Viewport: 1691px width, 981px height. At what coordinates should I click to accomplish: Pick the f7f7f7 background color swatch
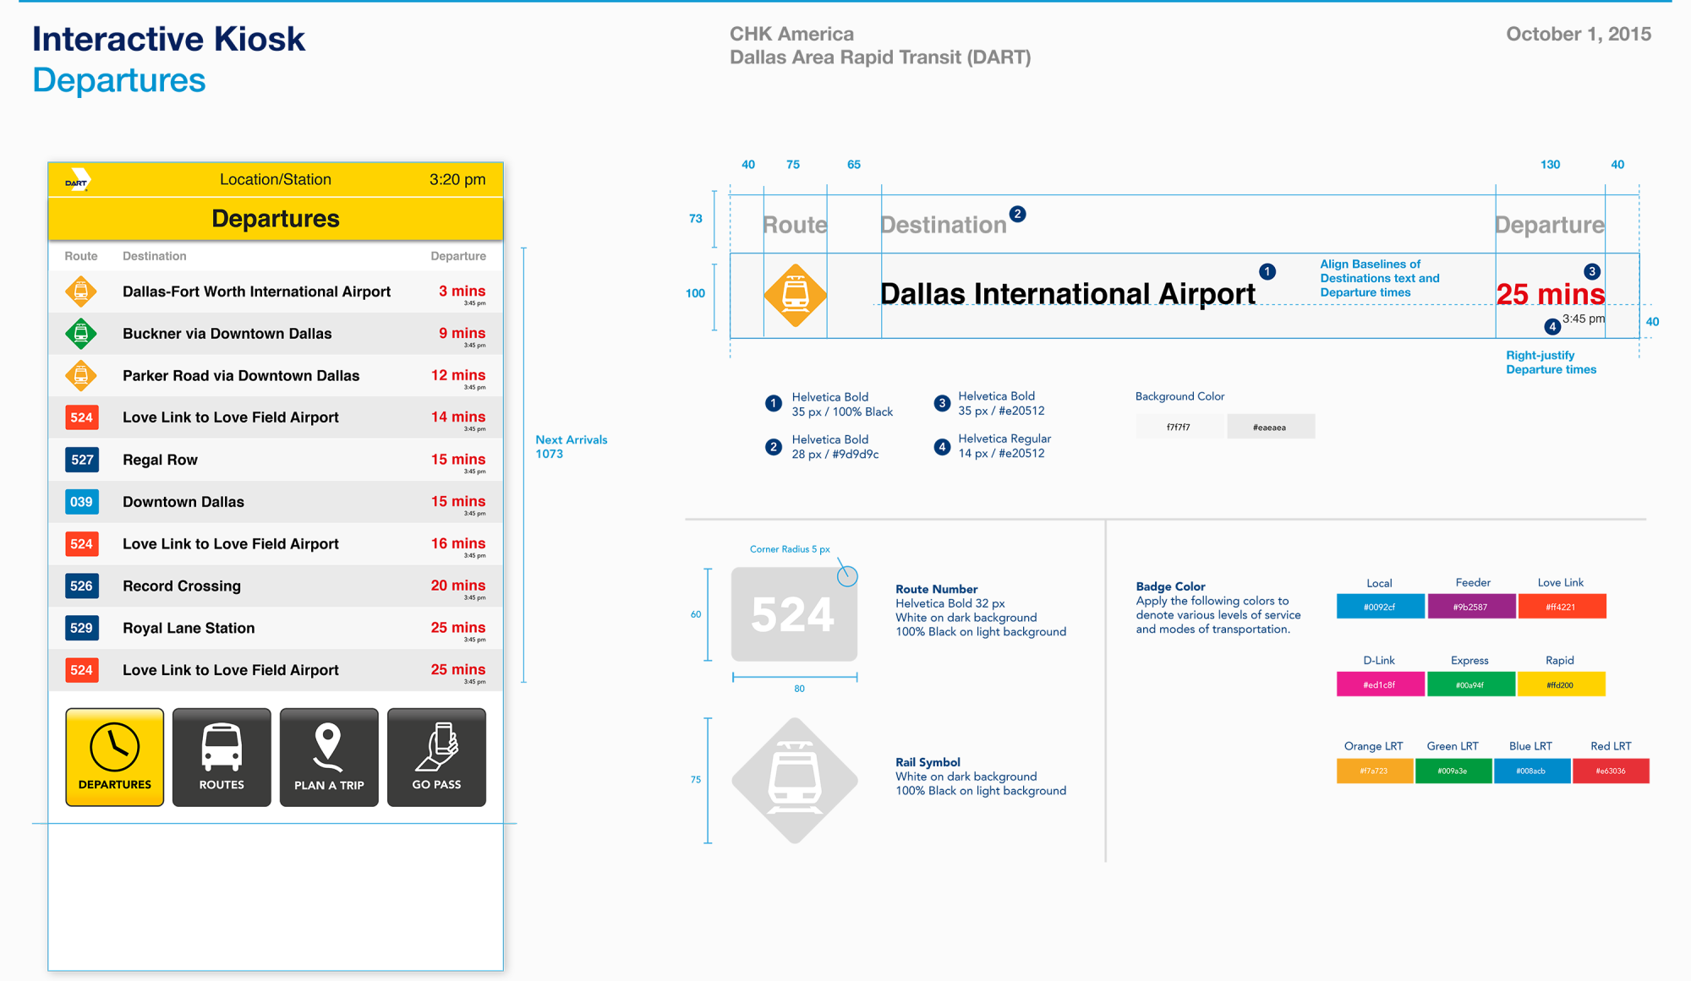[1179, 427]
